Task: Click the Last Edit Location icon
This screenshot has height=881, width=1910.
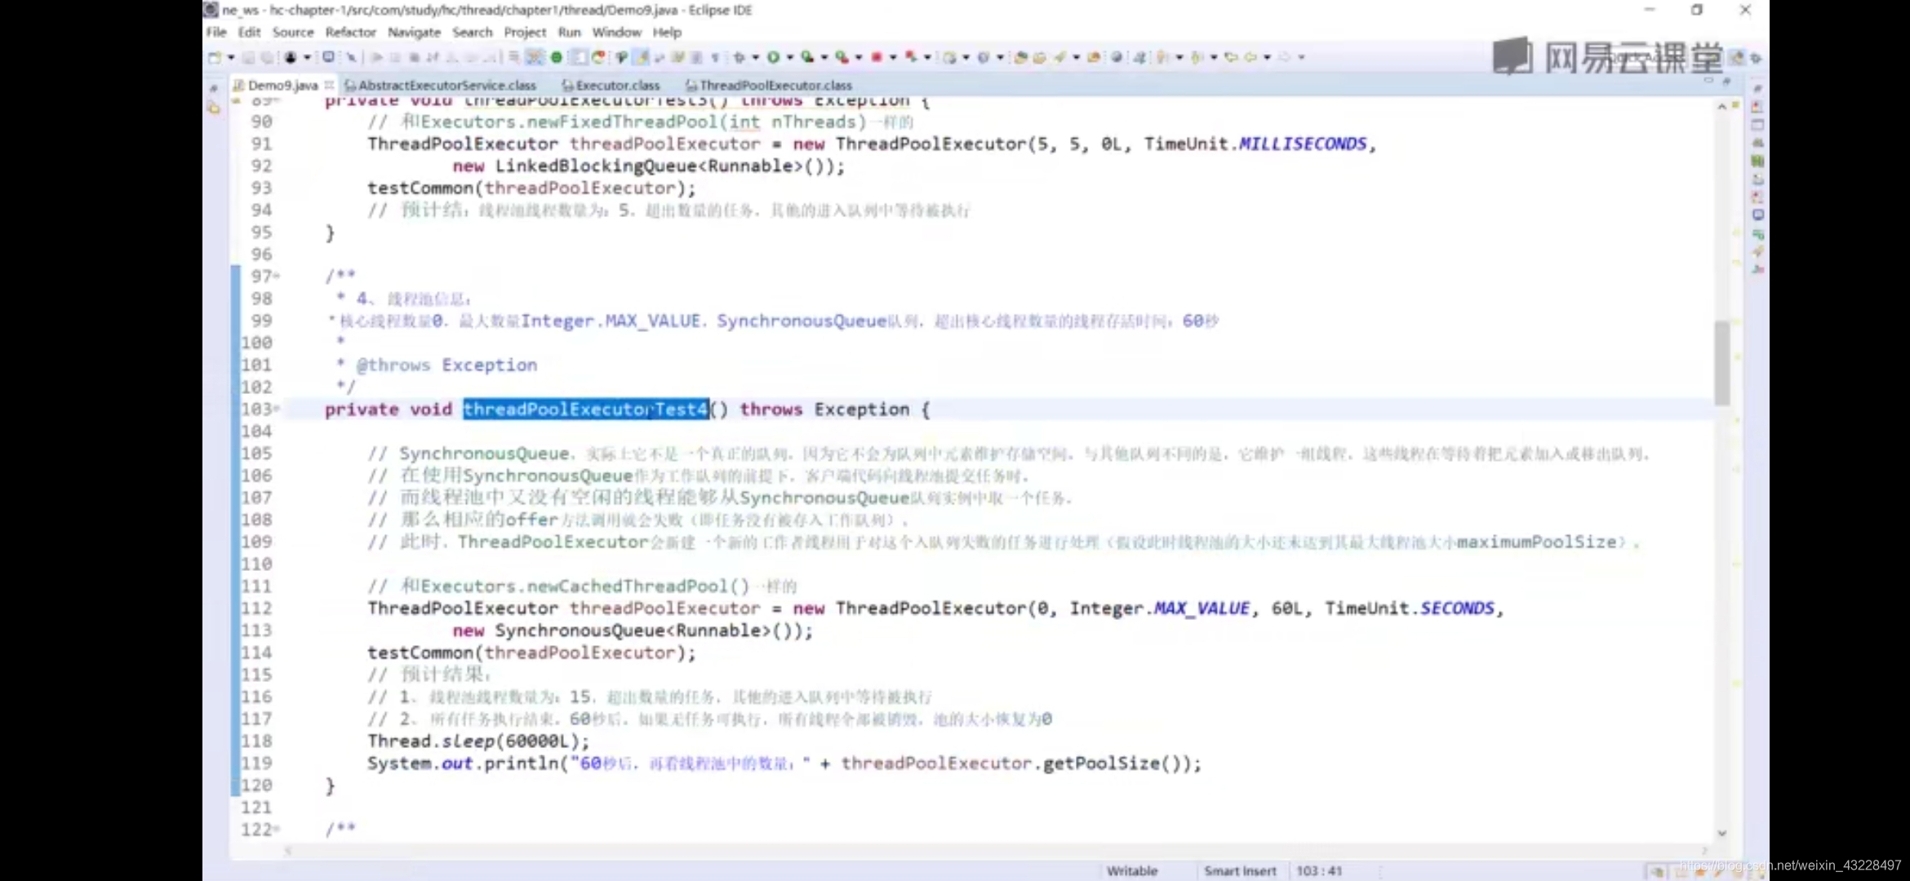Action: (1231, 57)
